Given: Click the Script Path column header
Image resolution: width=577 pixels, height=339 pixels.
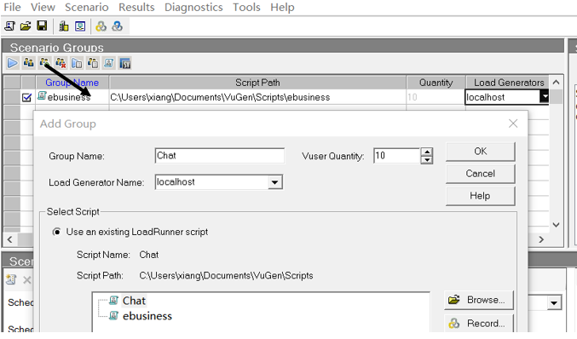Looking at the screenshot, I should click(257, 83).
